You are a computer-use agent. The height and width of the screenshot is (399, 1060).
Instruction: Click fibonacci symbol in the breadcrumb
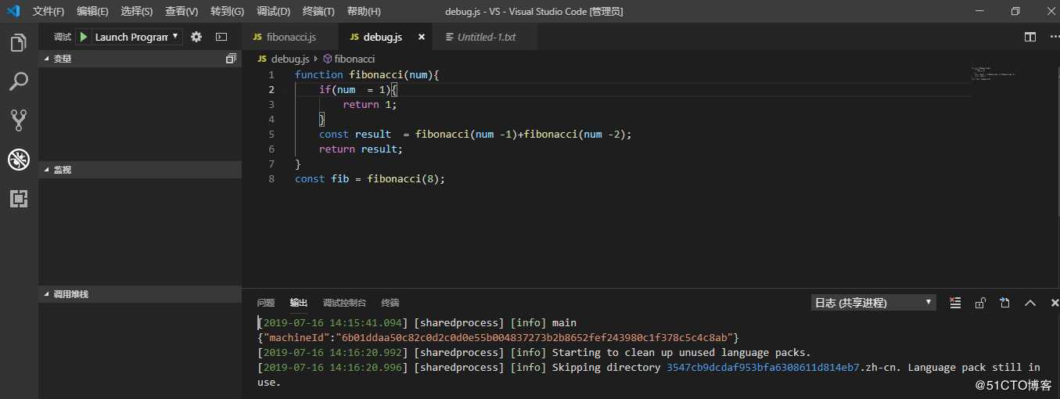tap(354, 59)
